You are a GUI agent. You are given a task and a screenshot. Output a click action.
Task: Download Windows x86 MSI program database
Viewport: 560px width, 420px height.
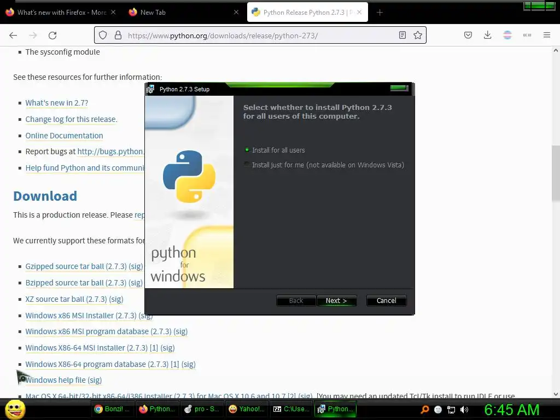[x=98, y=331]
